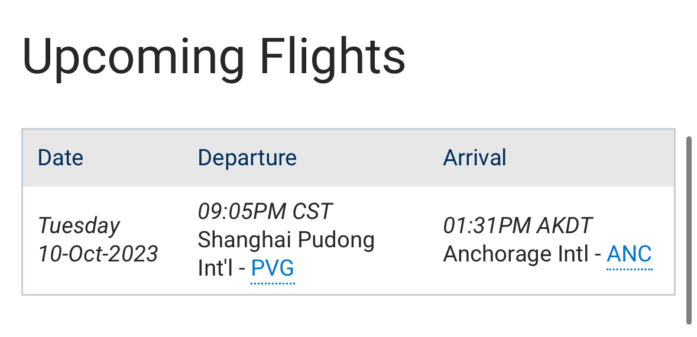The height and width of the screenshot is (337, 697).
Task: Click empty header area right of Arrival
Action: point(591,158)
